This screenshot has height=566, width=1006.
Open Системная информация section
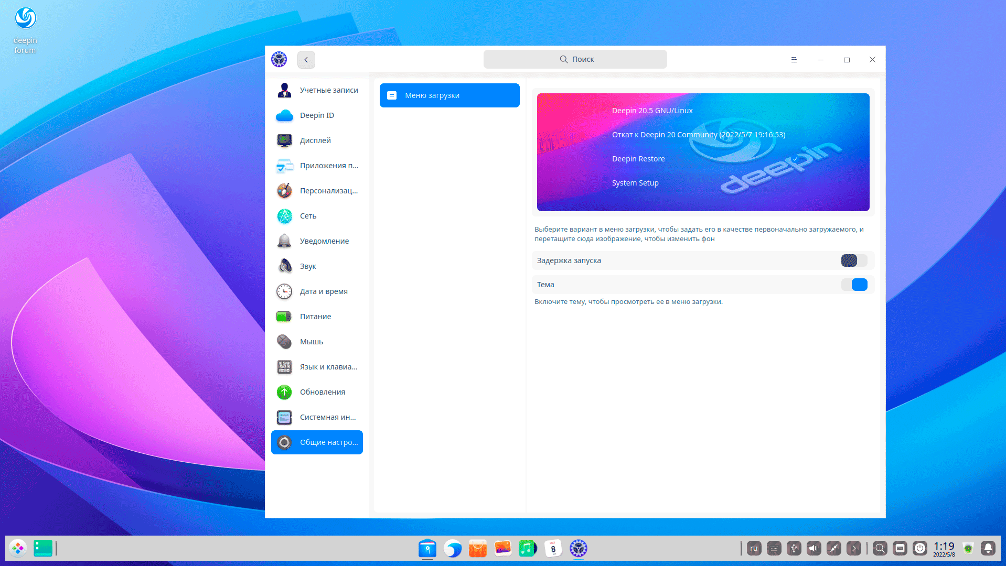317,417
